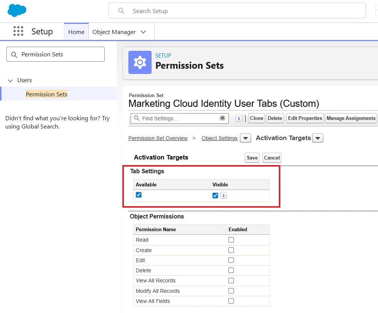Click the info icon beside Visible checkbox
This screenshot has height=313, width=378.
pos(223,195)
